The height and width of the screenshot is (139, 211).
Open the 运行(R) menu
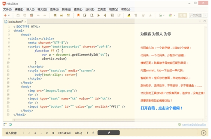(x=90, y=9)
